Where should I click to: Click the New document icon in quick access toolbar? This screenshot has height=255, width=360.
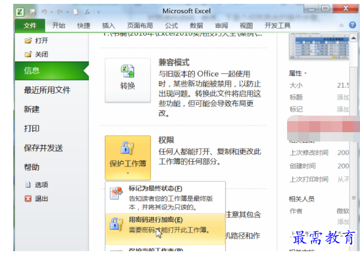[76, 12]
